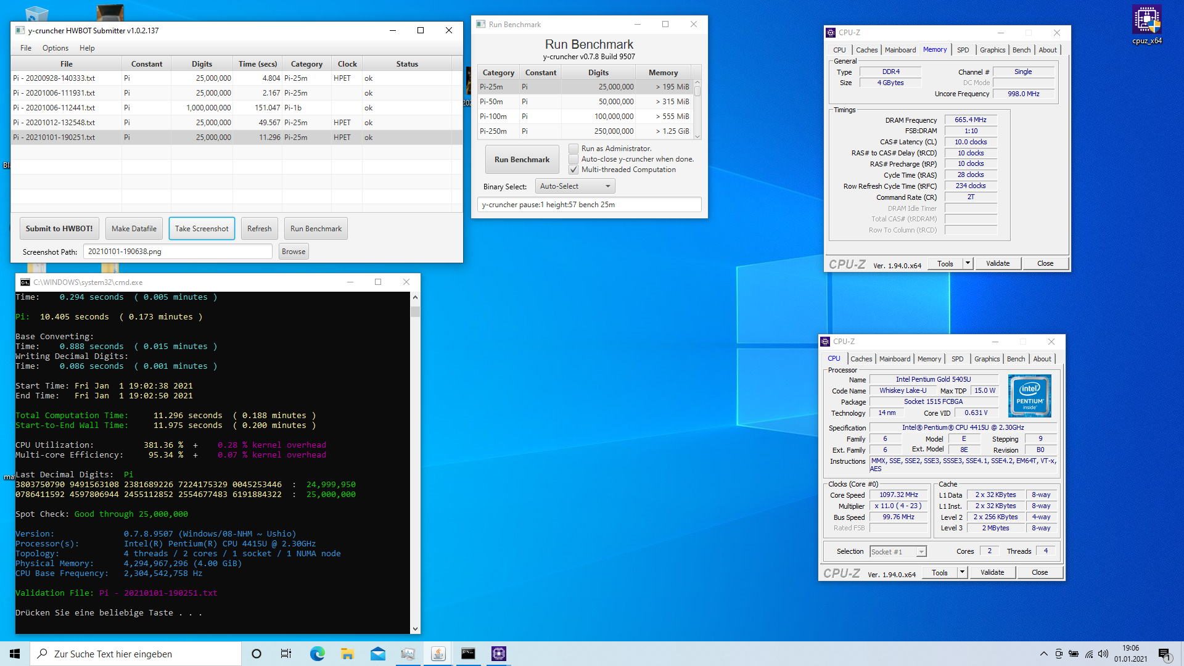
Task: Open network status in system tray
Action: pos(1089,654)
